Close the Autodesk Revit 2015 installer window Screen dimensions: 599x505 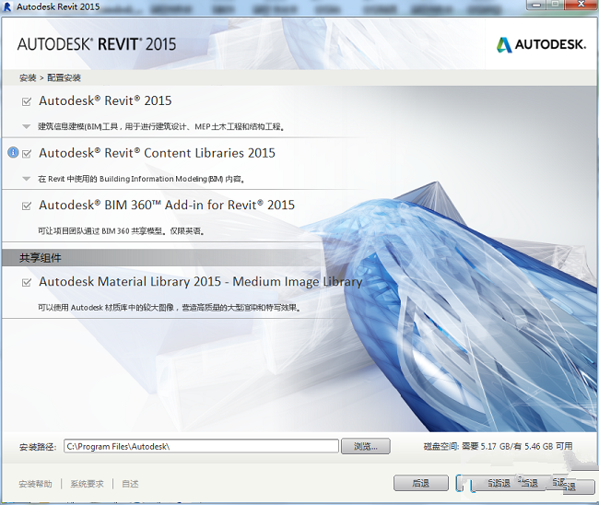581,5
